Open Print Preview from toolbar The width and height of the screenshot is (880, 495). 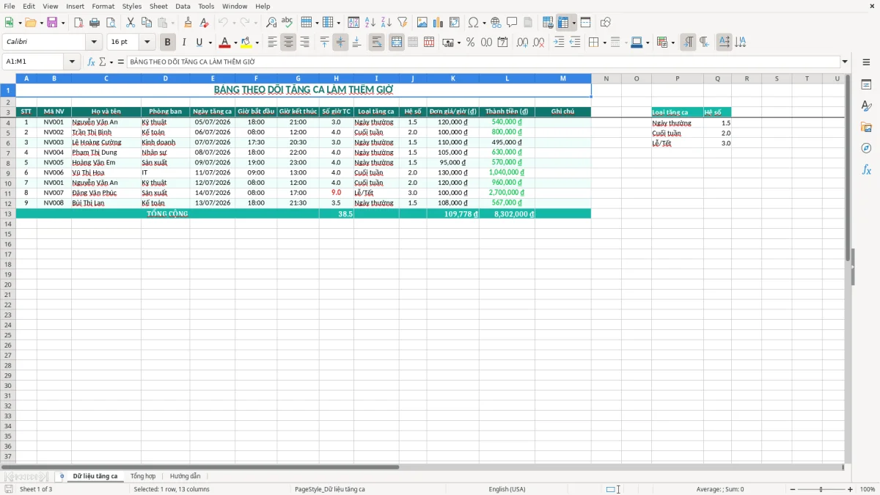point(111,23)
